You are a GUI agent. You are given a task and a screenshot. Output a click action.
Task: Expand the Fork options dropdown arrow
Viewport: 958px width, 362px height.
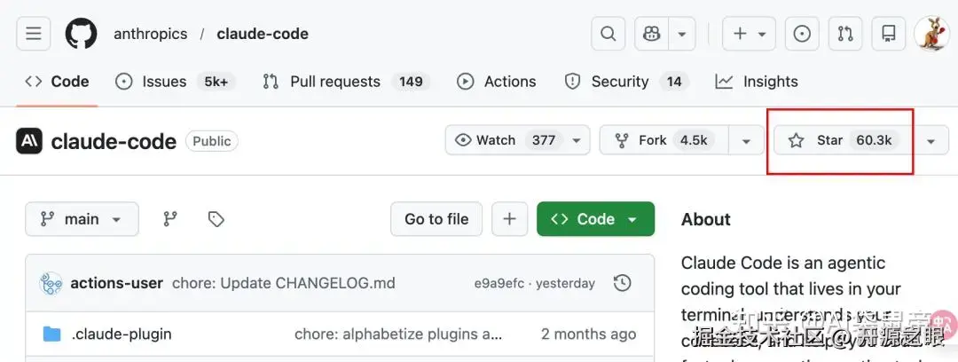[746, 140]
